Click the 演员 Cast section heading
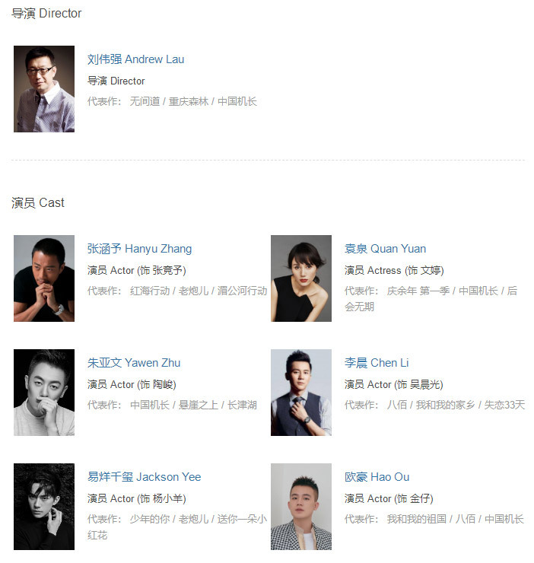This screenshot has height=563, width=534. 38,203
